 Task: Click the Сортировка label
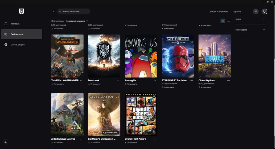pyautogui.click(x=58, y=21)
